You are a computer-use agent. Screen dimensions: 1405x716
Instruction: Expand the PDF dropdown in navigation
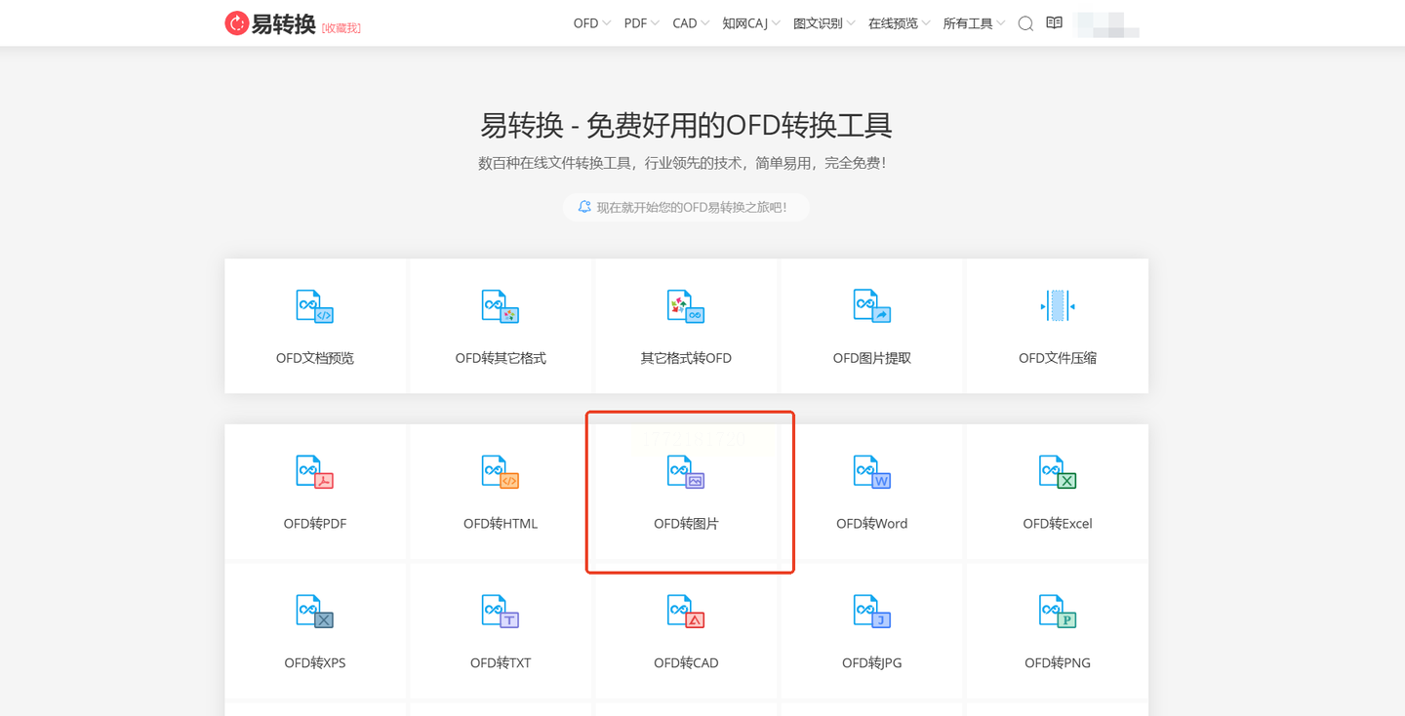point(641,23)
